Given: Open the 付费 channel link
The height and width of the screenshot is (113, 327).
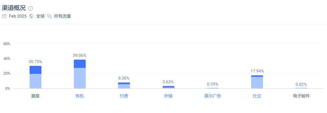Looking at the screenshot, I should [x=124, y=96].
